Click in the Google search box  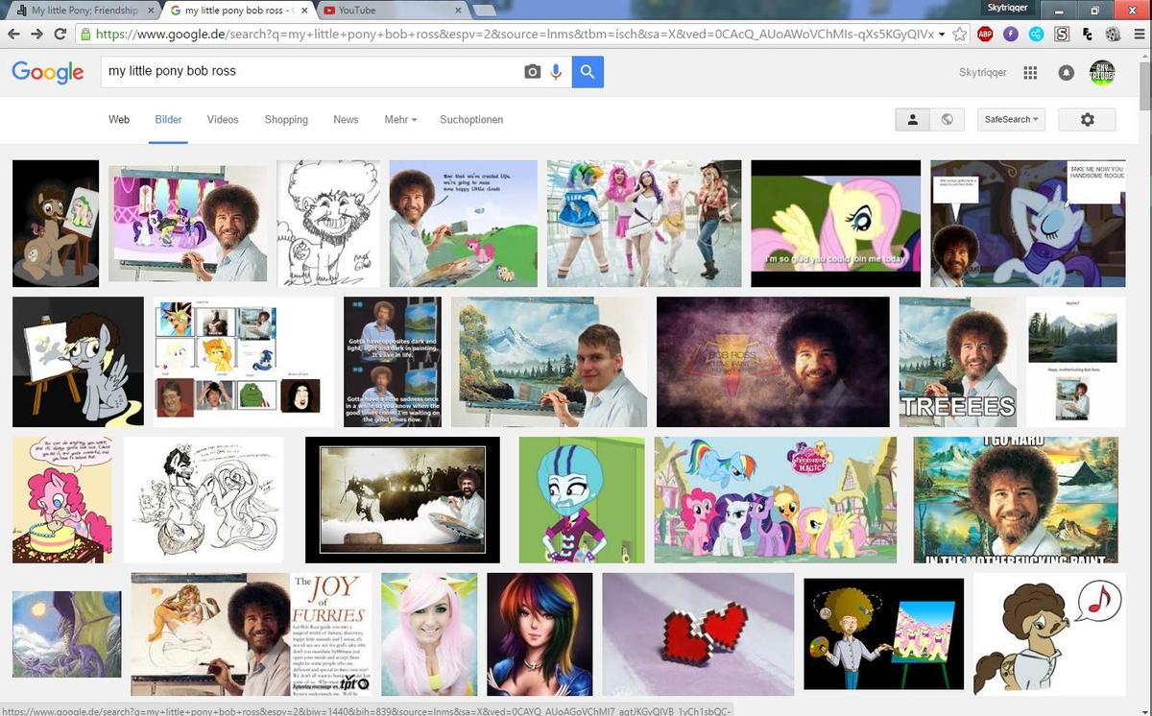point(312,72)
